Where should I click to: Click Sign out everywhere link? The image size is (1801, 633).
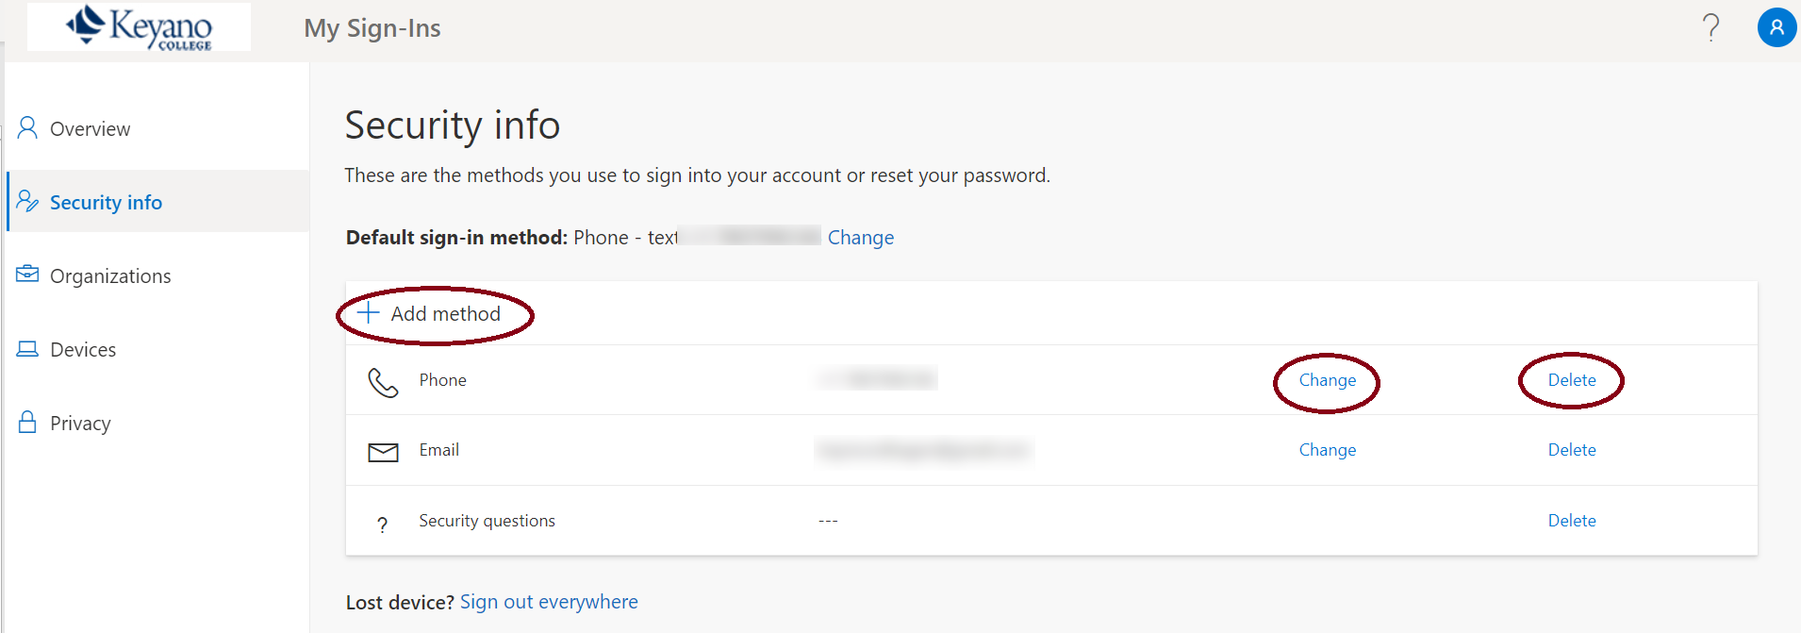click(x=549, y=602)
